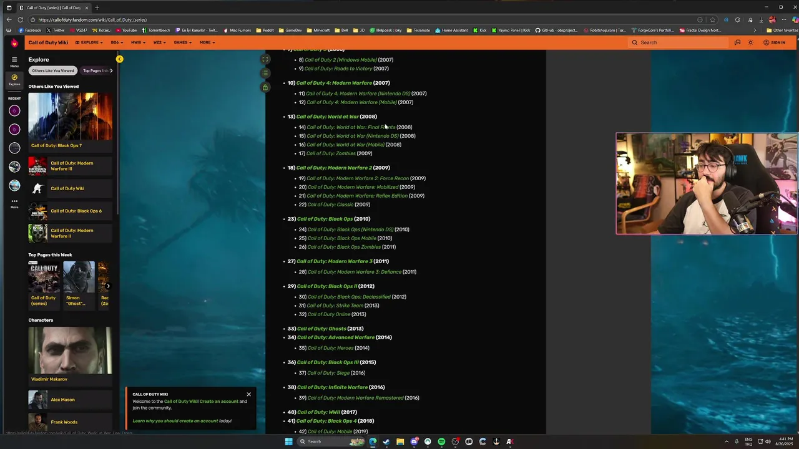Open the YouTube bookmark

point(126,30)
